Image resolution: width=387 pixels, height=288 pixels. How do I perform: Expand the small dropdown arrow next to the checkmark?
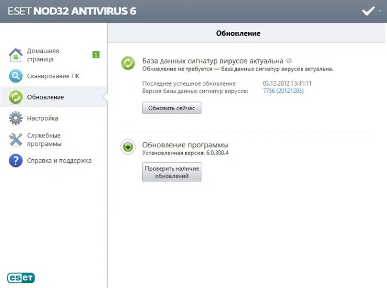coord(380,11)
